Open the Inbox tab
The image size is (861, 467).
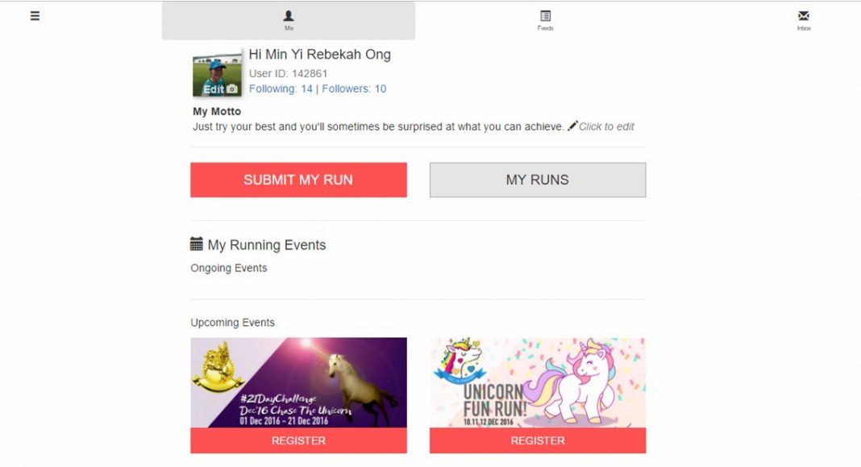point(803,20)
